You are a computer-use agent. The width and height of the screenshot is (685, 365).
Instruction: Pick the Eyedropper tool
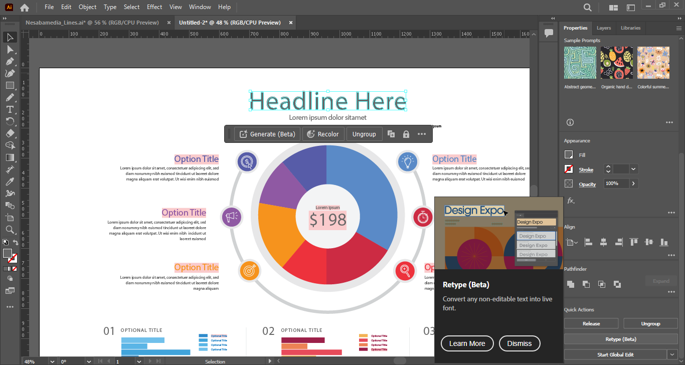point(10,181)
